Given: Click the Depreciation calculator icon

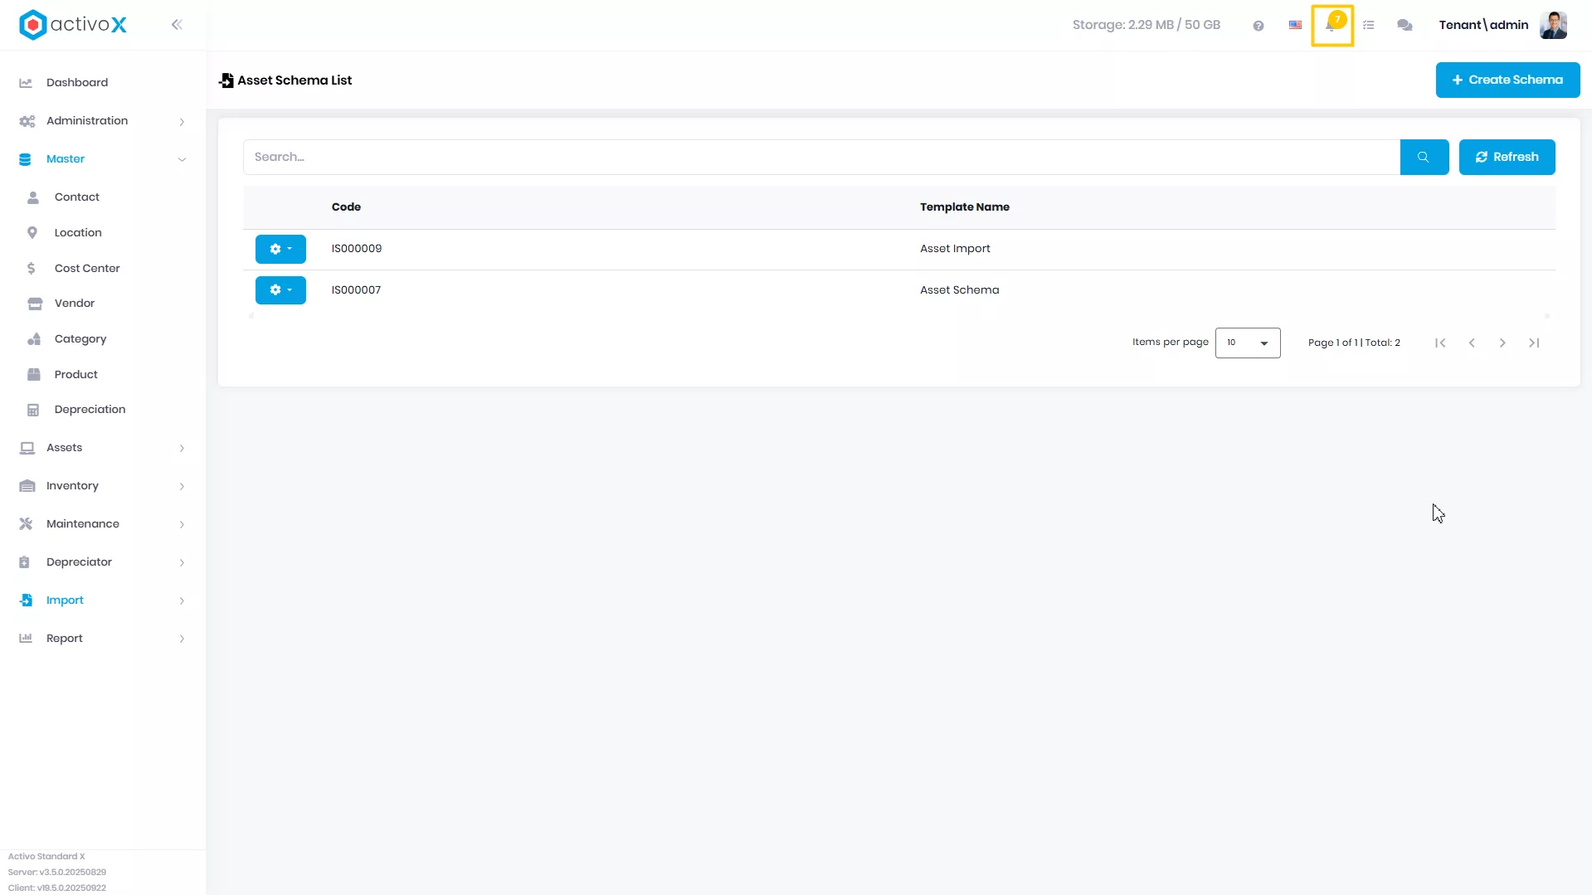Looking at the screenshot, I should pos(33,410).
